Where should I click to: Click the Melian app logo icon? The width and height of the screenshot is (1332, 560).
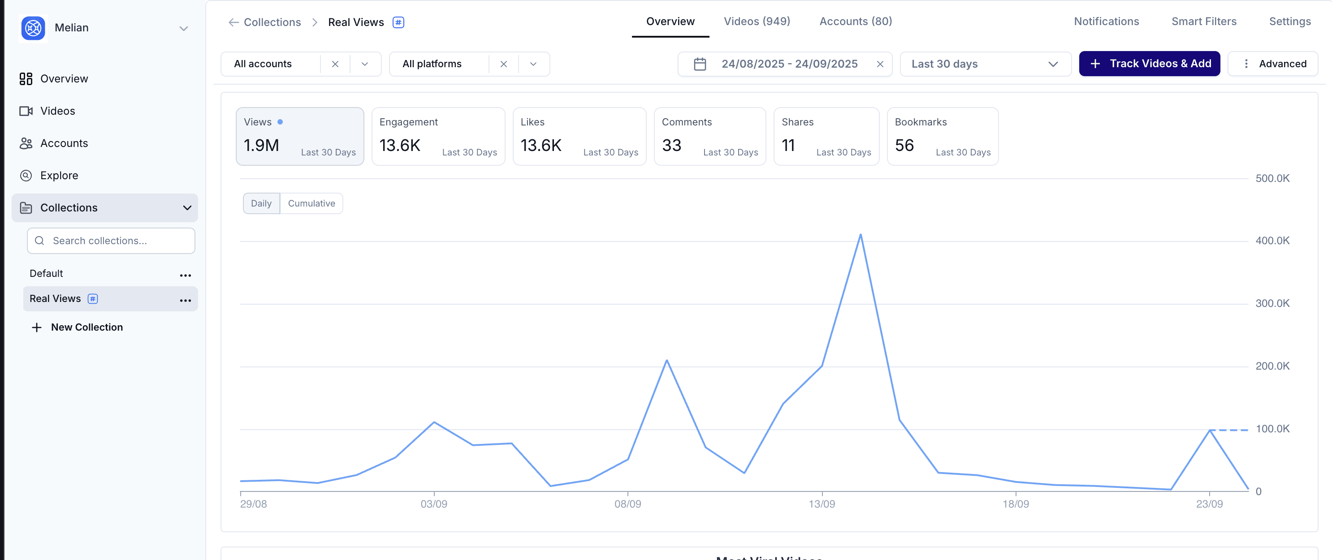(33, 28)
